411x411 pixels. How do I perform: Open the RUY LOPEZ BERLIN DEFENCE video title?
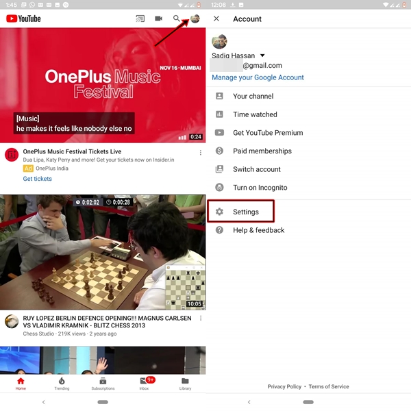click(108, 322)
